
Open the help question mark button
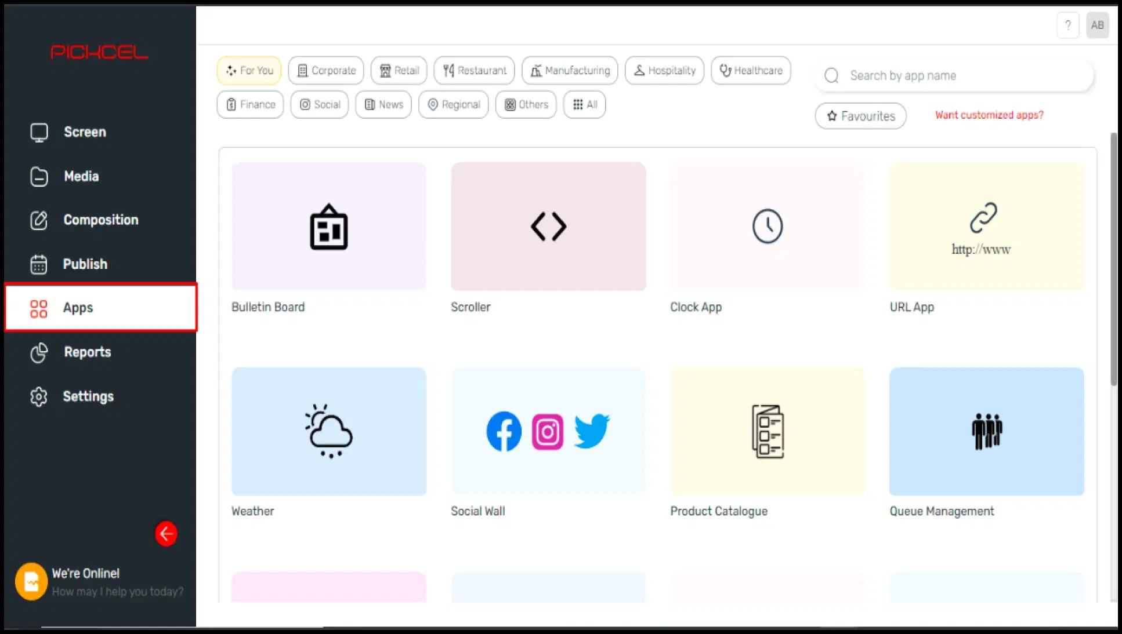1067,25
